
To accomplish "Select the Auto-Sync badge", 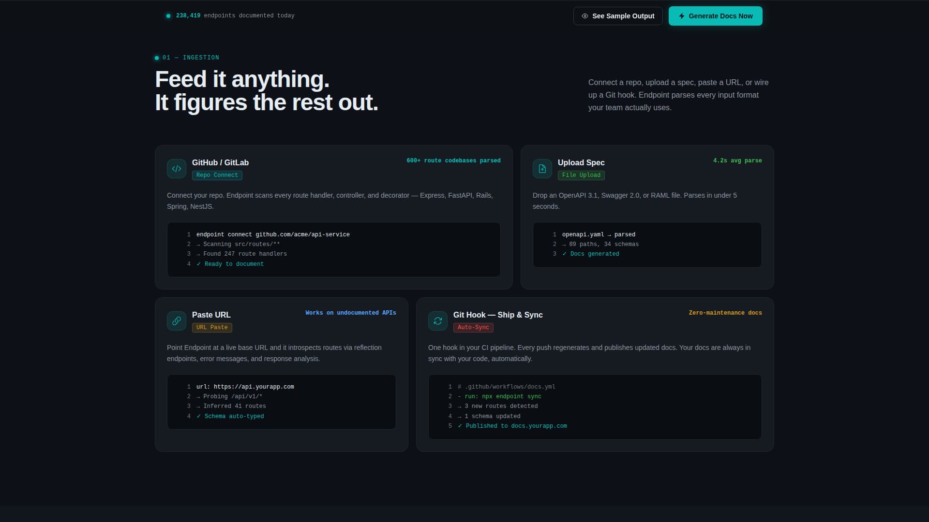I will [x=473, y=328].
